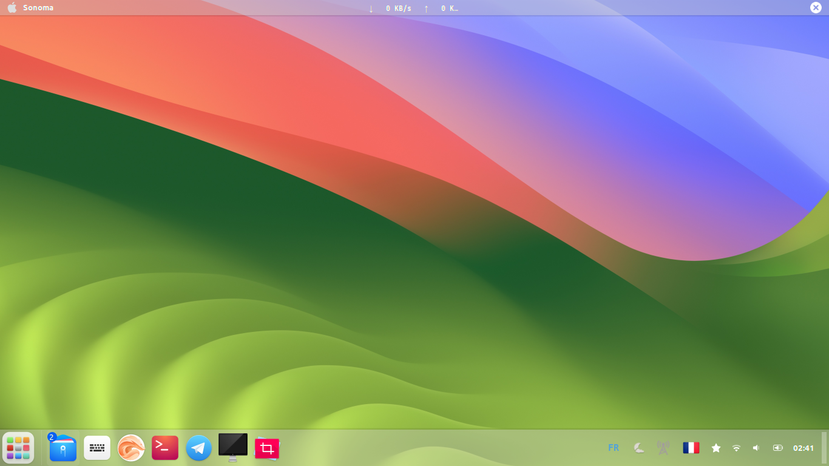Open Telegram from the dock
This screenshot has width=829, height=466.
click(199, 448)
